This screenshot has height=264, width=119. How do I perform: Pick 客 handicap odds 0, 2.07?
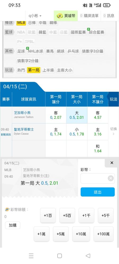point(56,115)
